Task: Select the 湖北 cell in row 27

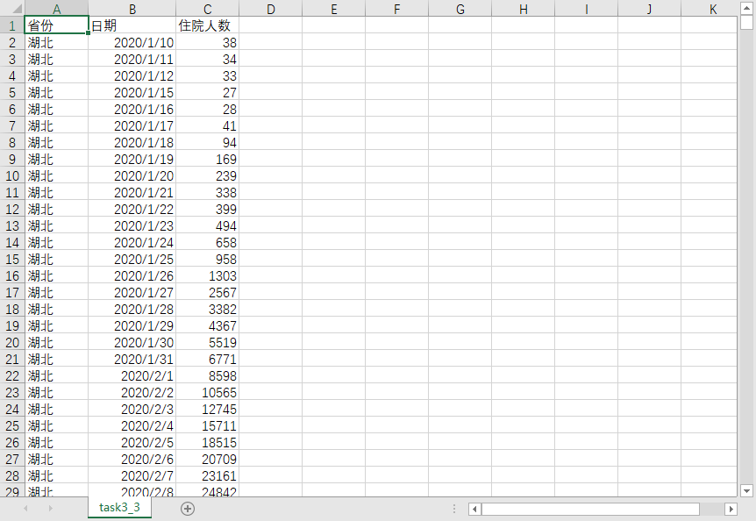Action: pyautogui.click(x=56, y=459)
